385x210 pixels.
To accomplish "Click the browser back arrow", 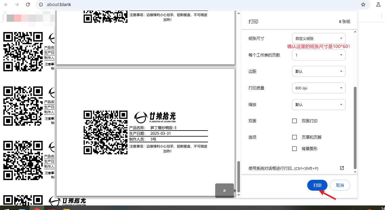I will pos(6,5).
